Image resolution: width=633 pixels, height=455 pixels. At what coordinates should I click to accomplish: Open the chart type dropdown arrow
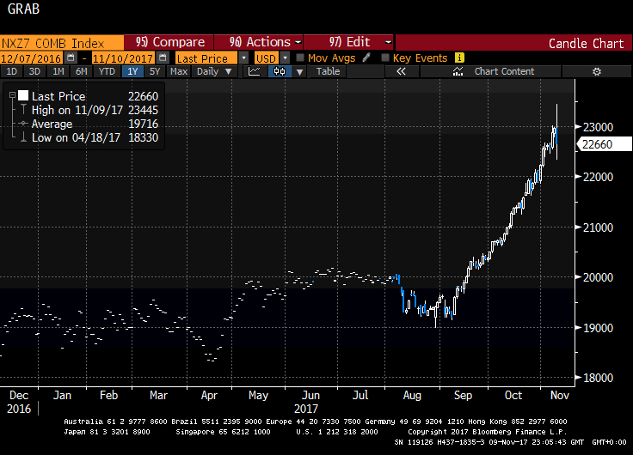pyautogui.click(x=299, y=72)
